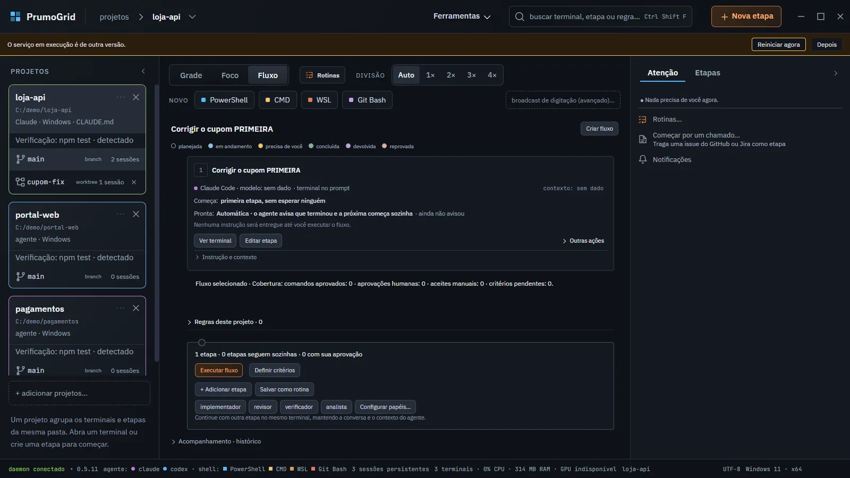Click the search magnifier icon
The width and height of the screenshot is (850, 478).
pos(520,16)
